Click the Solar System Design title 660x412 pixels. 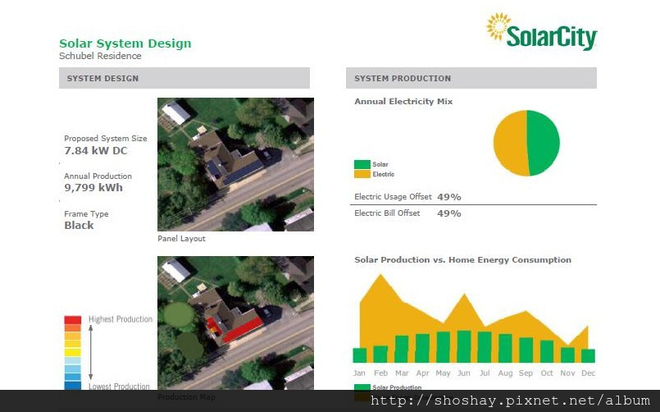click(x=125, y=43)
